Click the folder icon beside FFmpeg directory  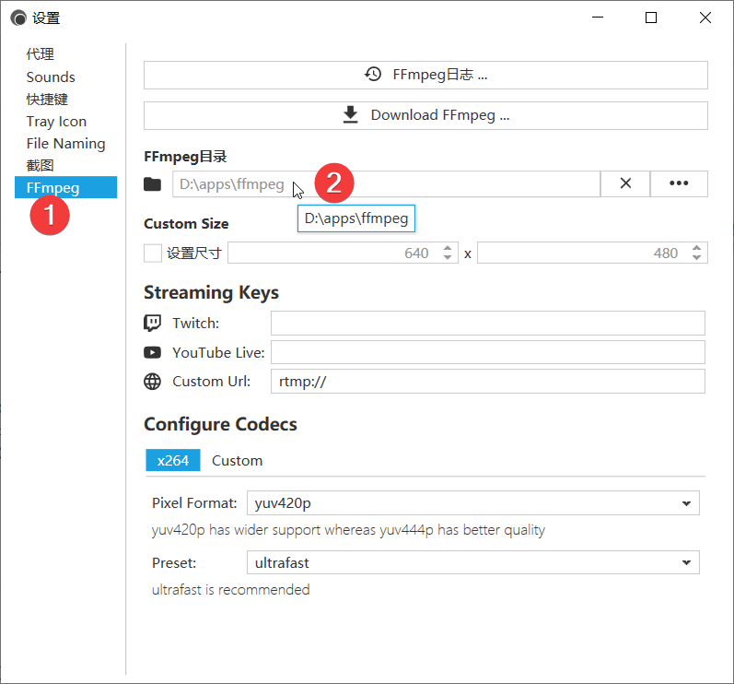[x=153, y=184]
